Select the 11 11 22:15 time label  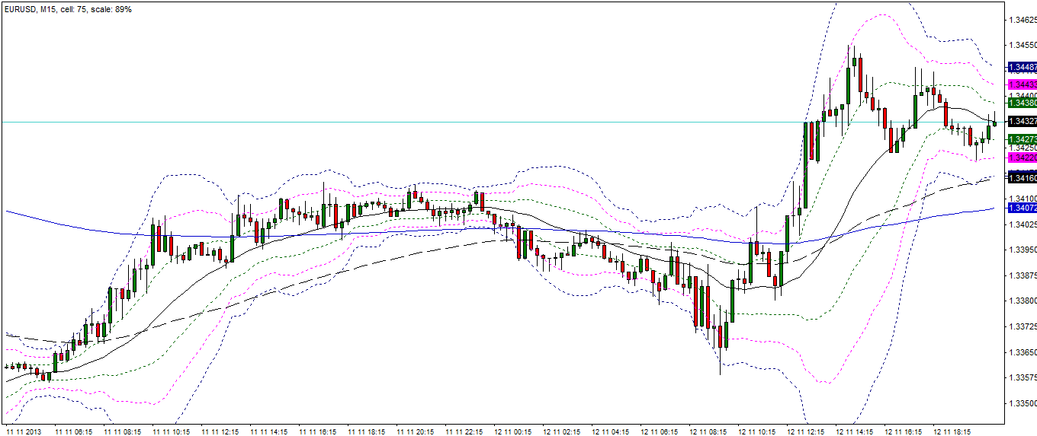[464, 431]
